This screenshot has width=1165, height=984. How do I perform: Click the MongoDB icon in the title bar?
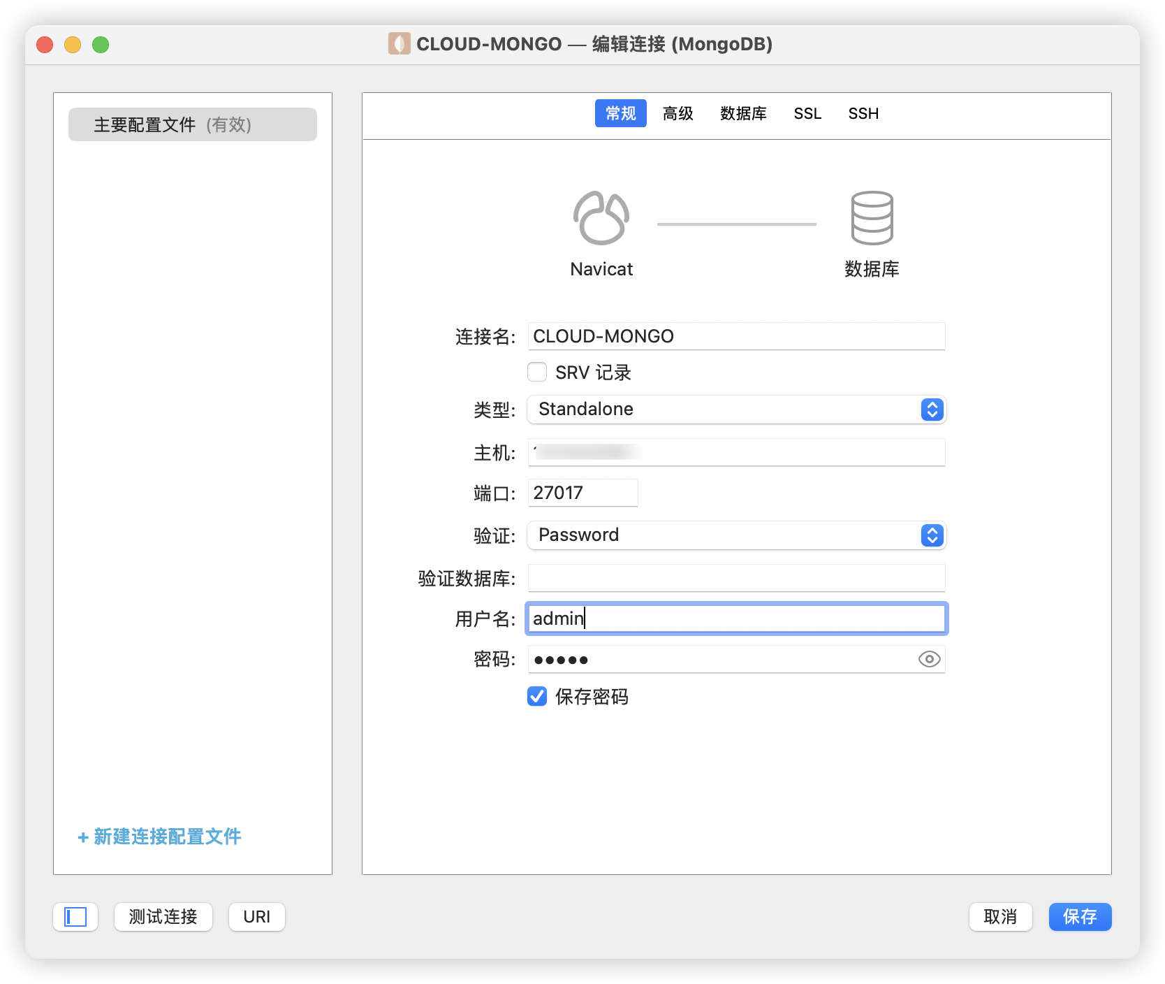[399, 43]
